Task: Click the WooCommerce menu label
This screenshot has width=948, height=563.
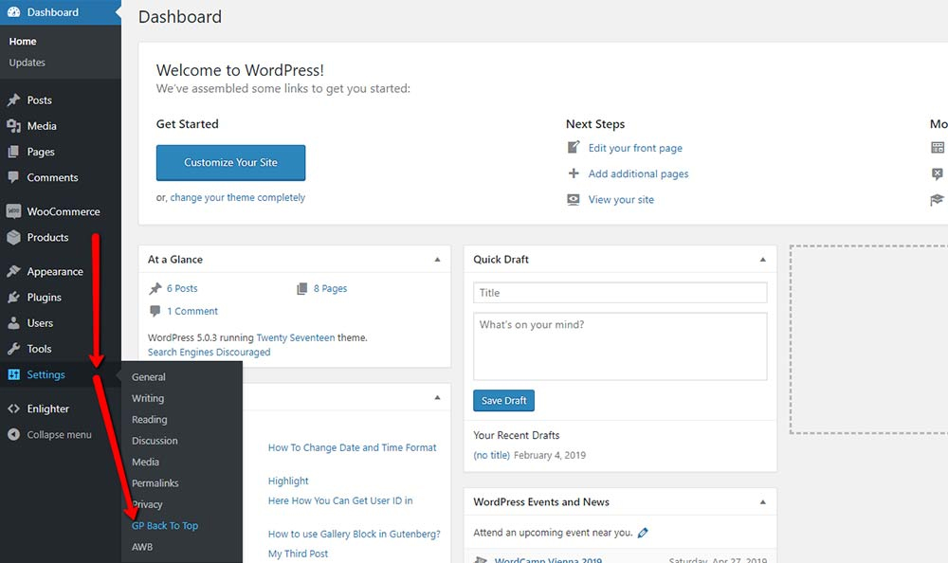Action: (x=64, y=211)
